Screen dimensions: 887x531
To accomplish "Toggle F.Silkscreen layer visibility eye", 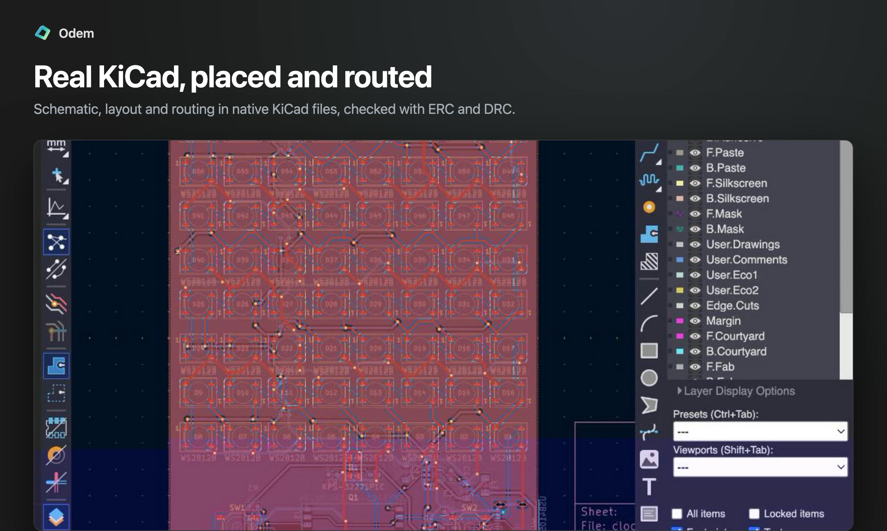I will click(695, 183).
